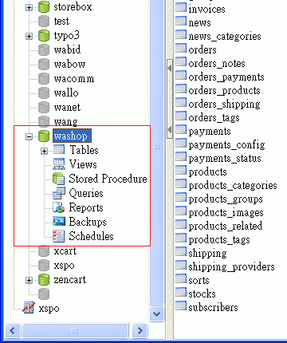Open Backups under washop

[x=88, y=222]
